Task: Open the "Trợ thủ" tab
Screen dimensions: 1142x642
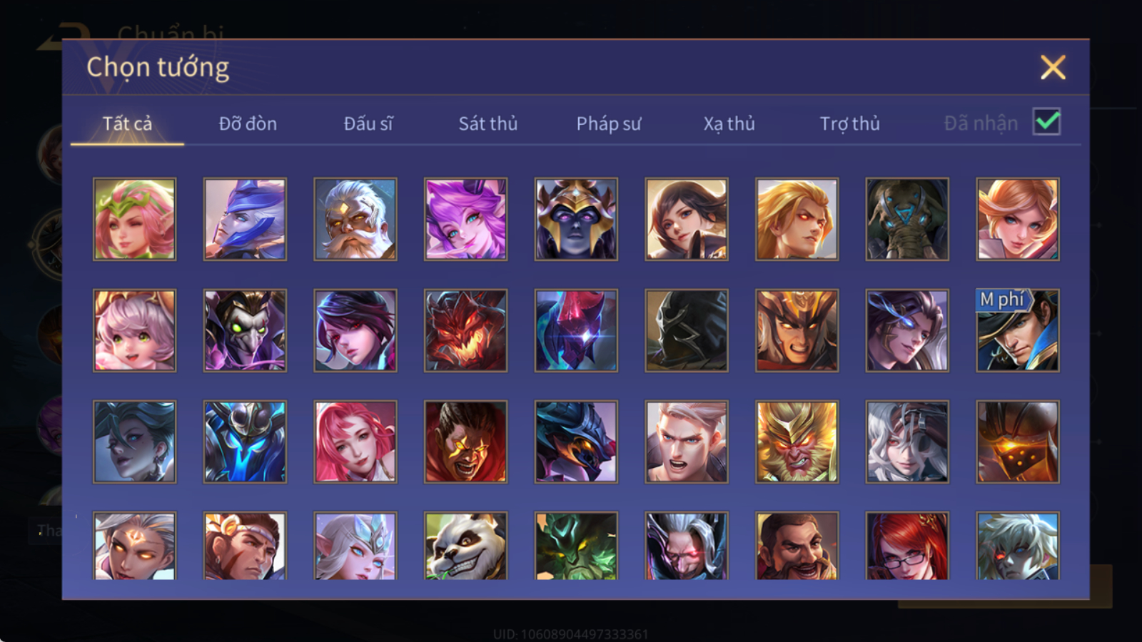Action: (849, 123)
